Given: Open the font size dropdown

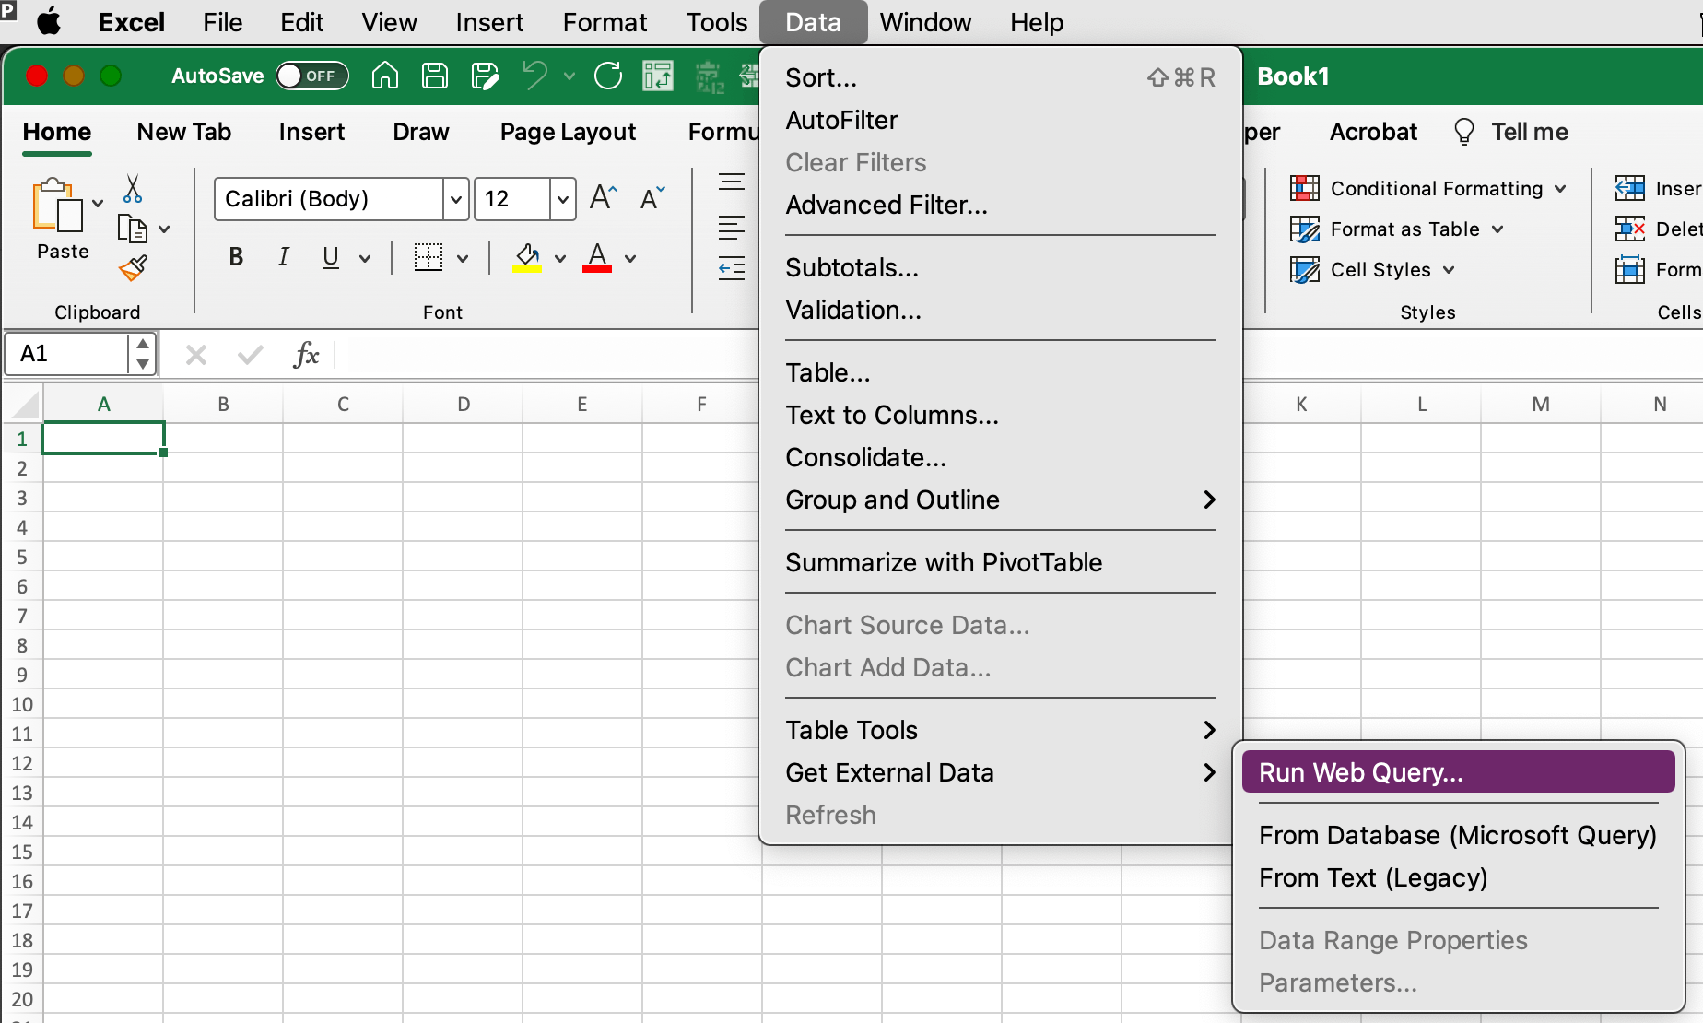Looking at the screenshot, I should click(x=562, y=199).
